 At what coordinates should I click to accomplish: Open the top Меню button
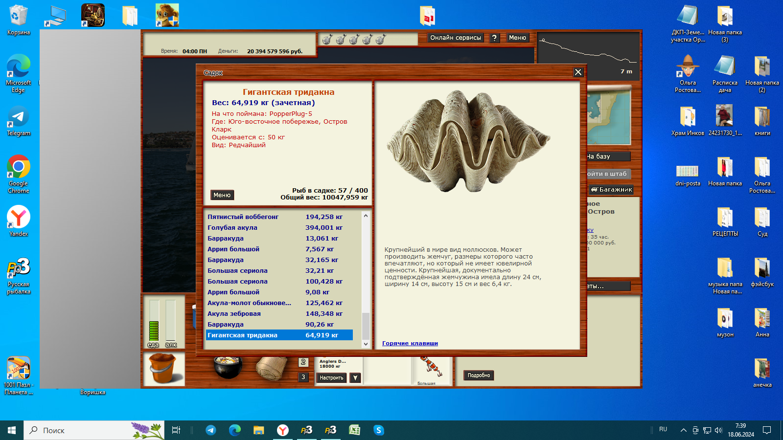coord(517,38)
